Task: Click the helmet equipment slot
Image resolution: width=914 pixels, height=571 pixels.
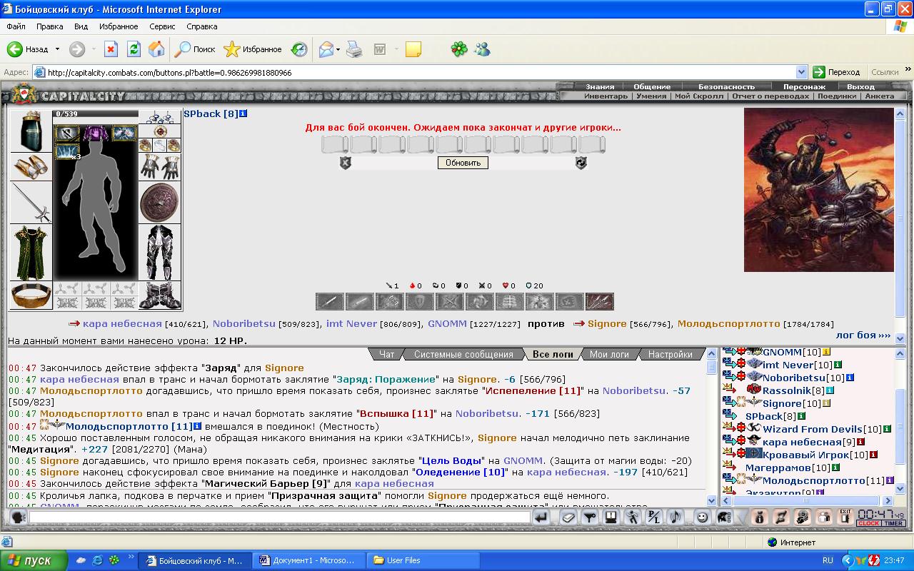Action: coord(31,131)
